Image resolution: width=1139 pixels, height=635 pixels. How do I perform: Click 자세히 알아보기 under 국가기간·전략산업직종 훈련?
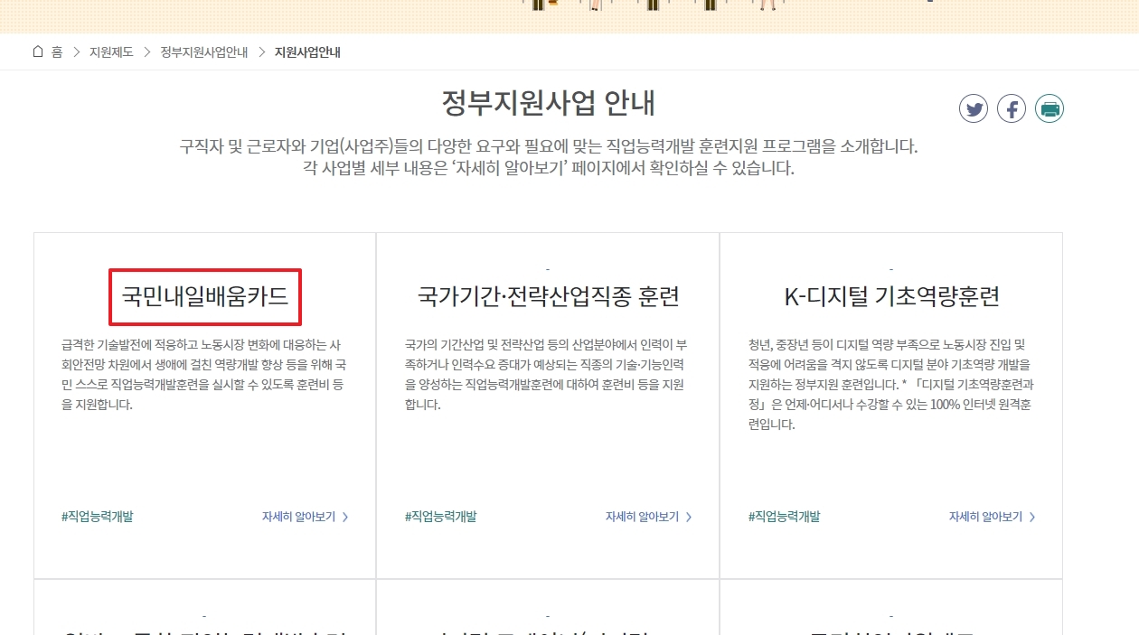(649, 517)
